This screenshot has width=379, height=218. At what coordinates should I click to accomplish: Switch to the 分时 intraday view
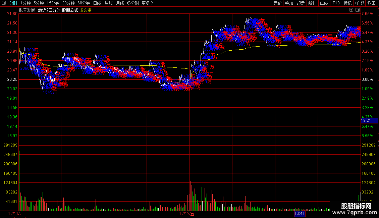click(13, 3)
